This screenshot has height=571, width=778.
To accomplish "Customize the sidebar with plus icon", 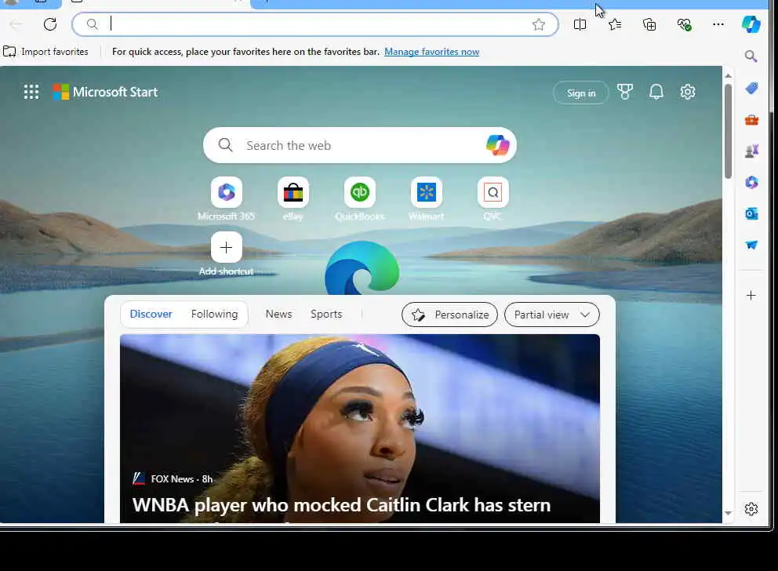I will [x=751, y=296].
